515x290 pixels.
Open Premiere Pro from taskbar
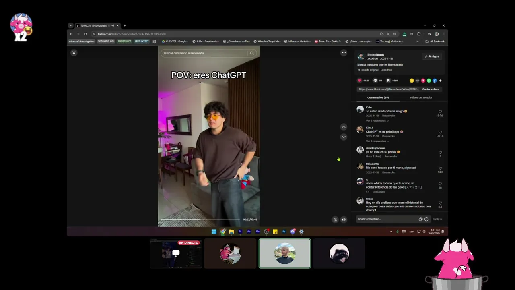tap(240, 232)
